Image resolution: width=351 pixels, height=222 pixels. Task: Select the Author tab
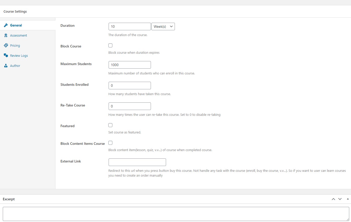coord(27,66)
